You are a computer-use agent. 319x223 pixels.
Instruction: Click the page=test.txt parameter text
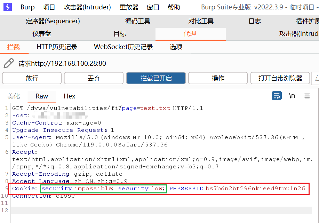click(146, 108)
